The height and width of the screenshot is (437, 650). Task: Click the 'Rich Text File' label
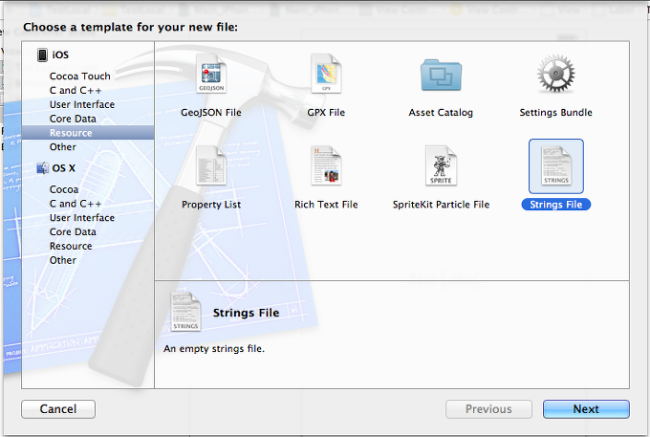click(326, 205)
